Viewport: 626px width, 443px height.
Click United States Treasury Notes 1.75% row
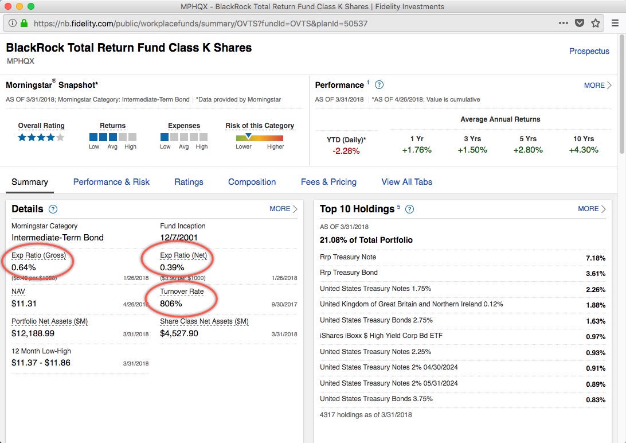click(x=462, y=289)
